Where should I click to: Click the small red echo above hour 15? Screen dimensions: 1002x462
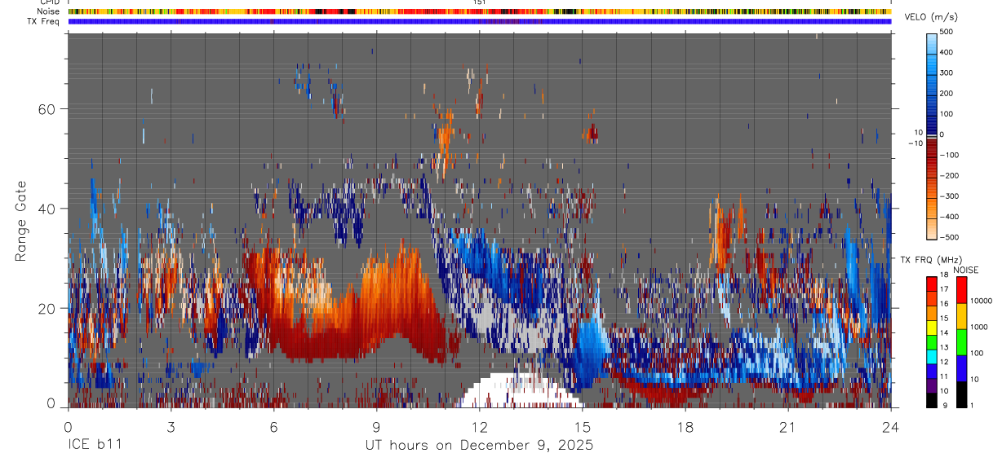[593, 132]
